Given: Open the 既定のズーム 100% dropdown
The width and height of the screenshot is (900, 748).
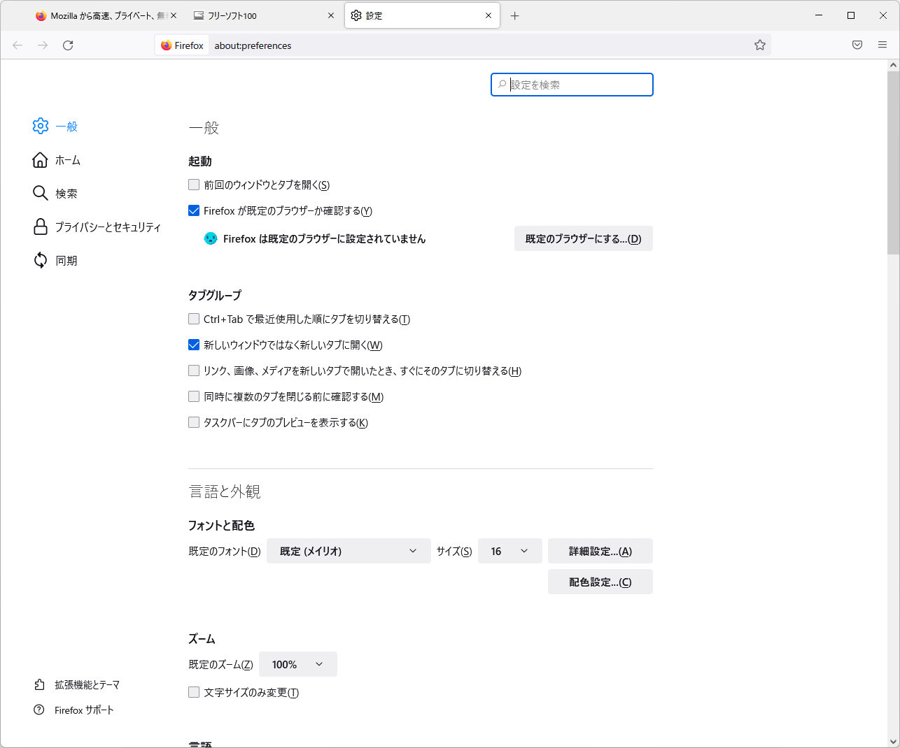Looking at the screenshot, I should [298, 664].
